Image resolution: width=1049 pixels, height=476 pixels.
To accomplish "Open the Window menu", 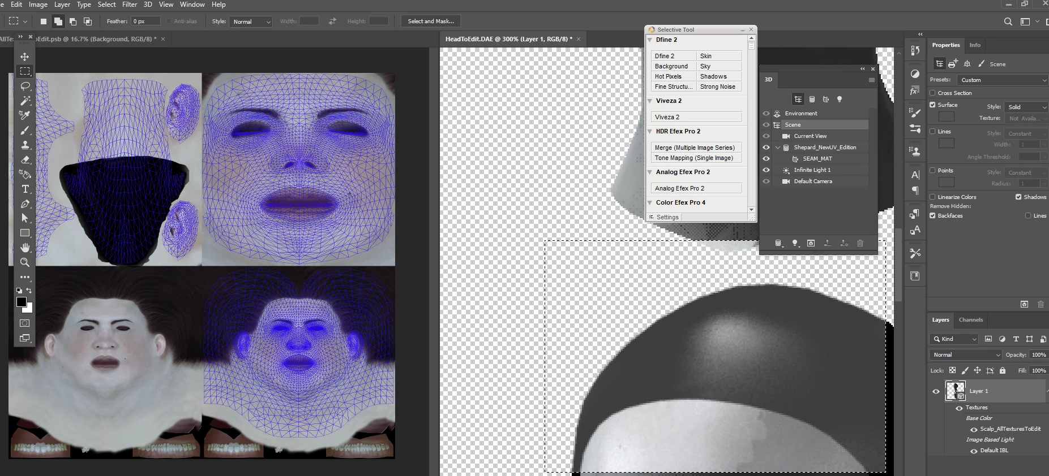I will pos(192,5).
